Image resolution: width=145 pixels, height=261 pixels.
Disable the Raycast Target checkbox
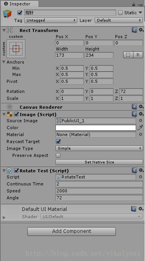coord(58,141)
